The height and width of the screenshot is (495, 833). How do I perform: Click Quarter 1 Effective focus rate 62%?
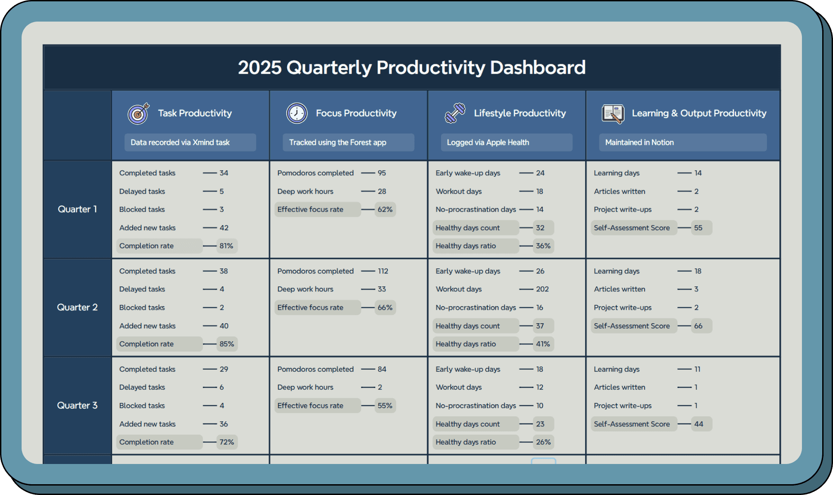point(385,210)
